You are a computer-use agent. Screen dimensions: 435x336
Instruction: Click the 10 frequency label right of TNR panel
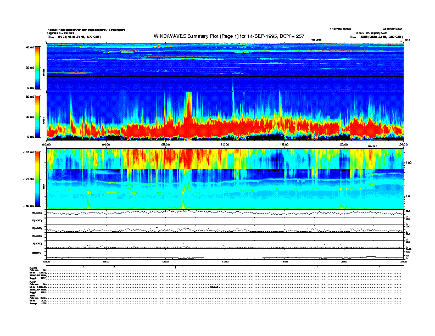(x=408, y=197)
